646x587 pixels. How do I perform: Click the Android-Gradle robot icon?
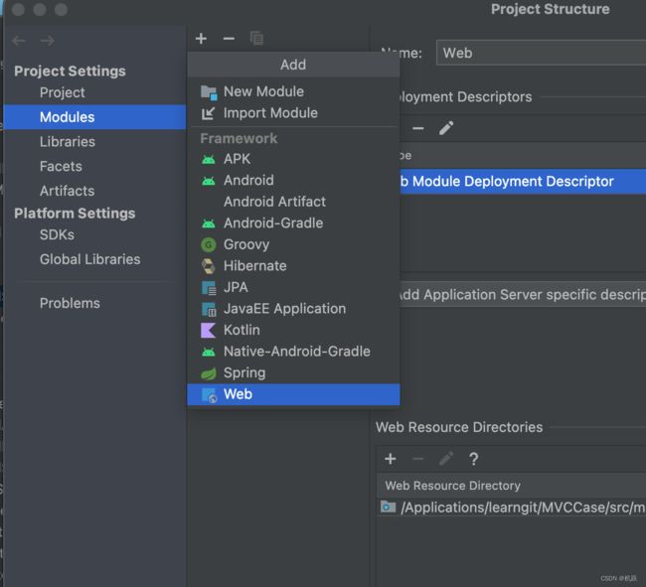209,223
